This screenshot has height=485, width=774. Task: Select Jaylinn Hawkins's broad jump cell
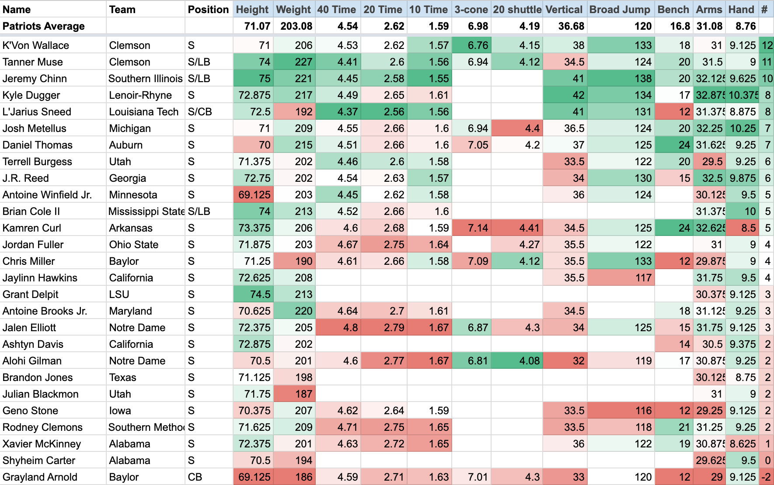621,278
